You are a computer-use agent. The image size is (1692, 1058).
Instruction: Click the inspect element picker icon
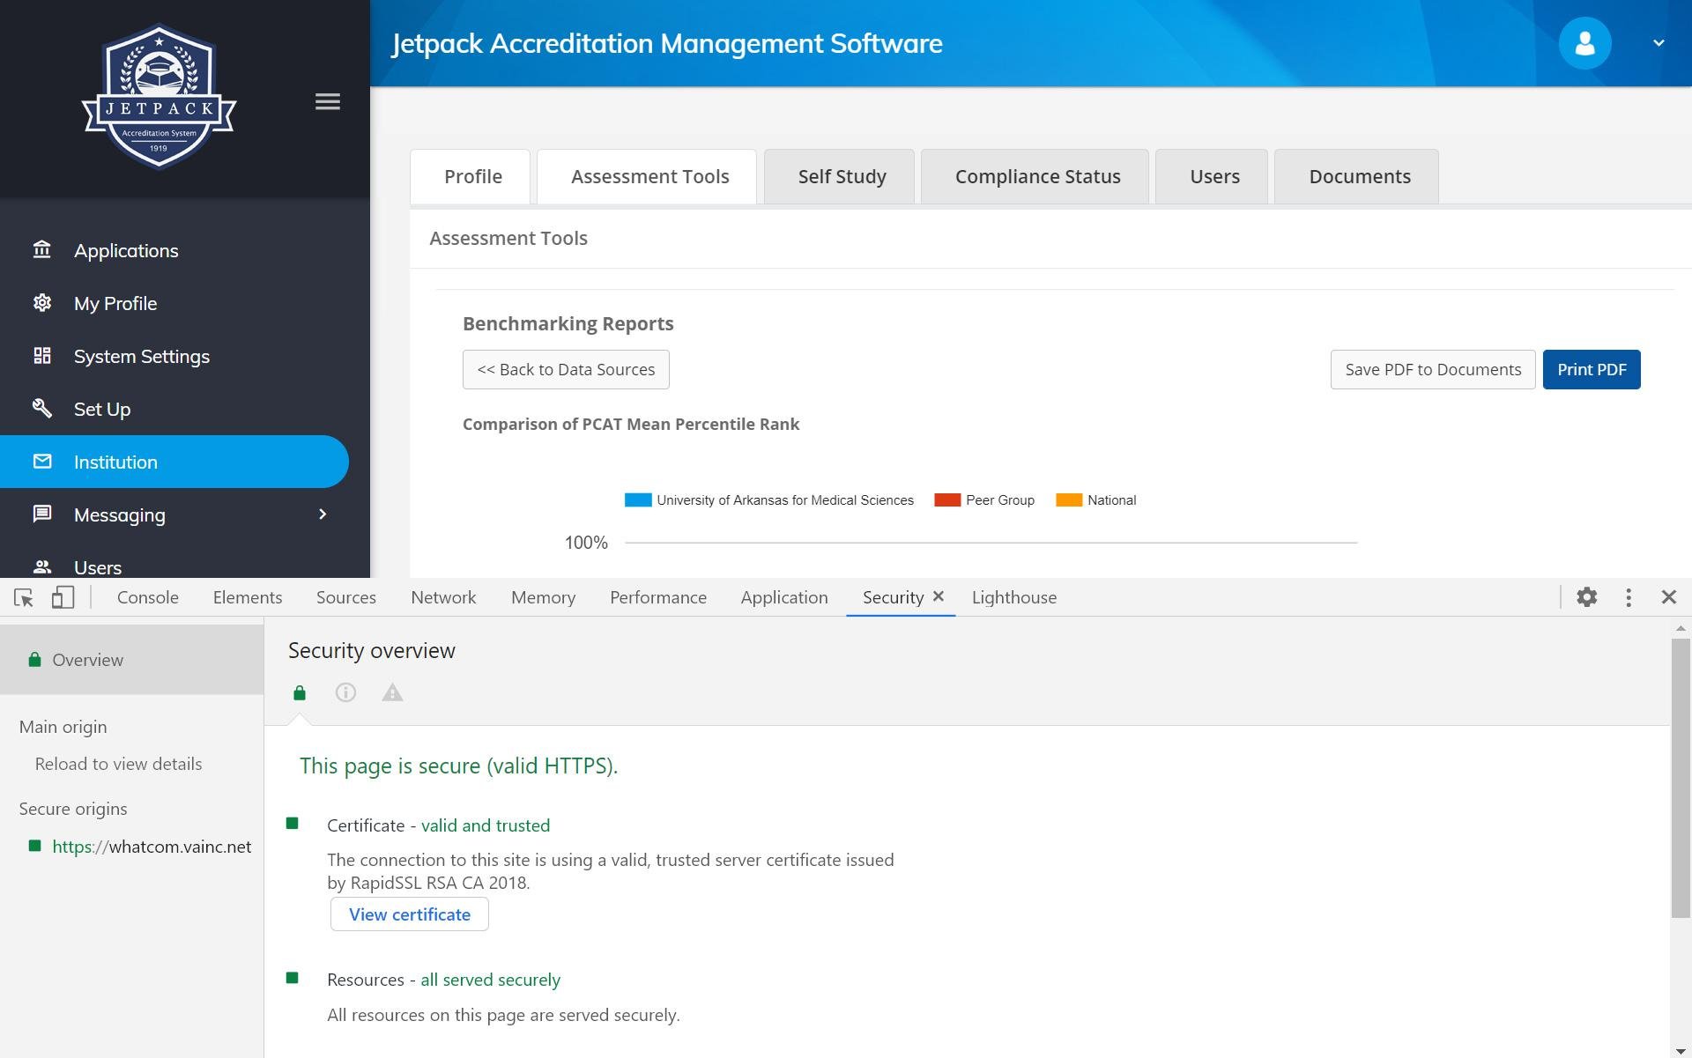(24, 597)
